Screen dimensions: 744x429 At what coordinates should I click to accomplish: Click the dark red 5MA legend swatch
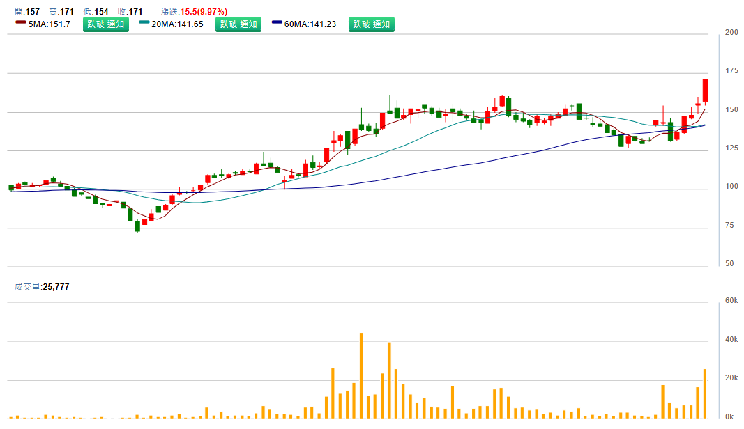[x=20, y=23]
